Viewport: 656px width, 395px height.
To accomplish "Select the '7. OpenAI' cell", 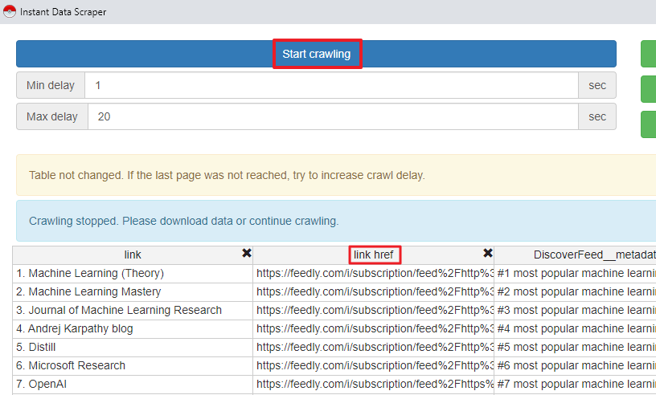I will coord(133,384).
